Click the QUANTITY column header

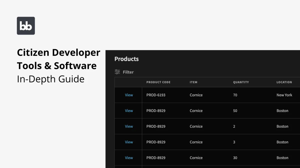[241, 82]
